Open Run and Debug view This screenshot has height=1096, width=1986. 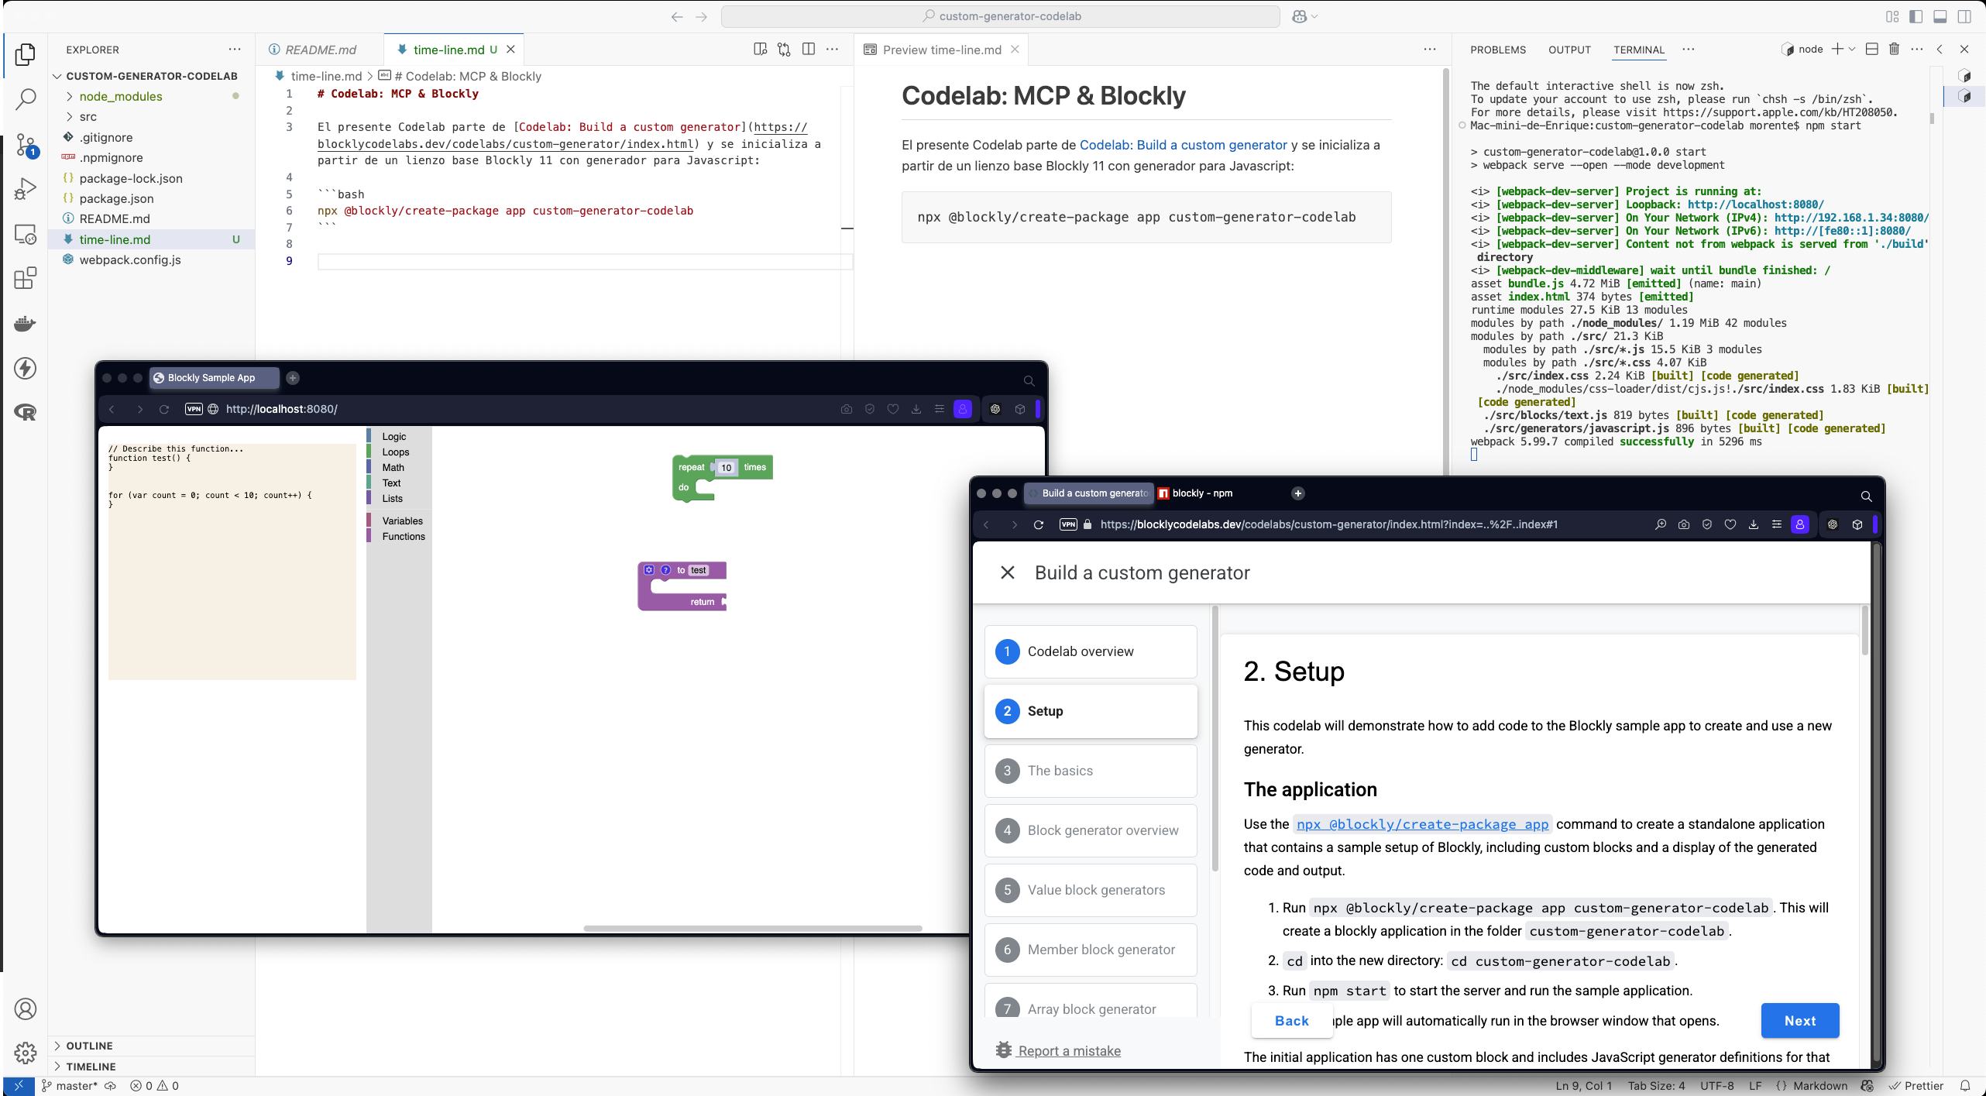click(25, 189)
